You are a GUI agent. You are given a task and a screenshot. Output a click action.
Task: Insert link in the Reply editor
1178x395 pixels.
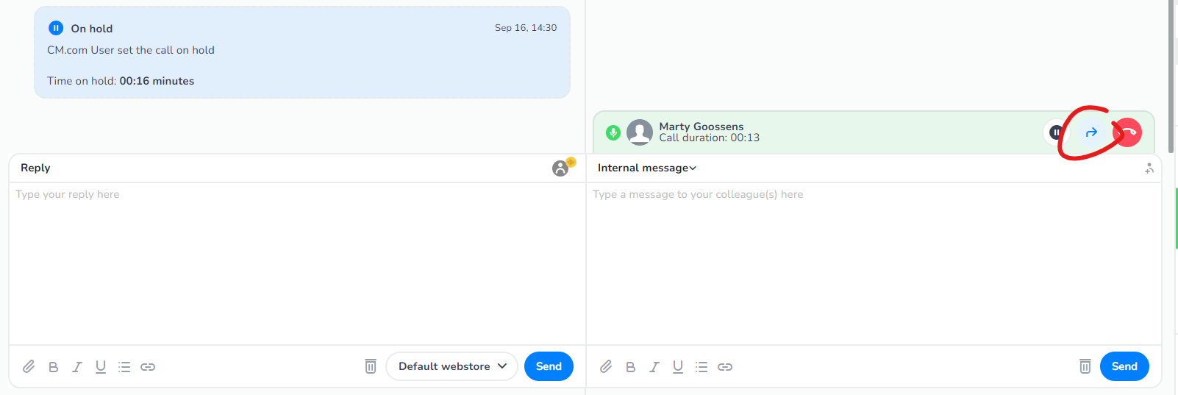pos(148,366)
